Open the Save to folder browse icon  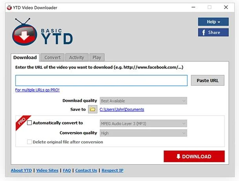click(x=93, y=109)
